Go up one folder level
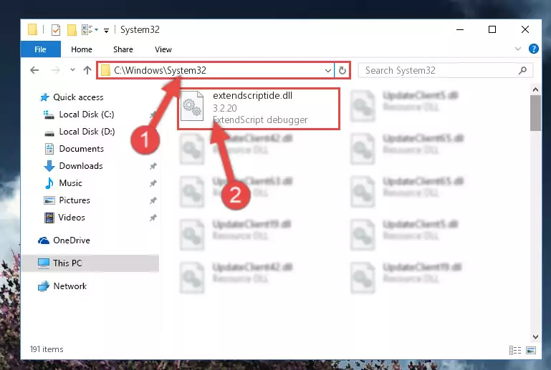551x370 pixels. click(87, 70)
